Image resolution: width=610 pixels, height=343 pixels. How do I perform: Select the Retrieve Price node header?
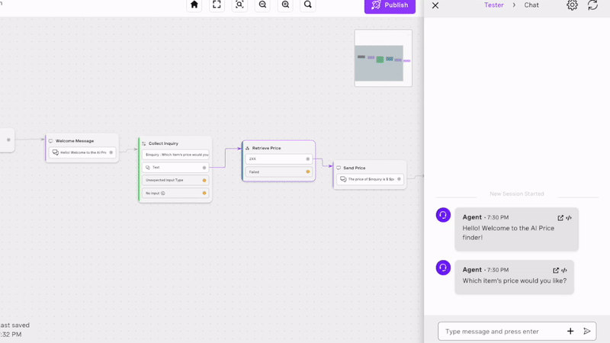point(278,148)
